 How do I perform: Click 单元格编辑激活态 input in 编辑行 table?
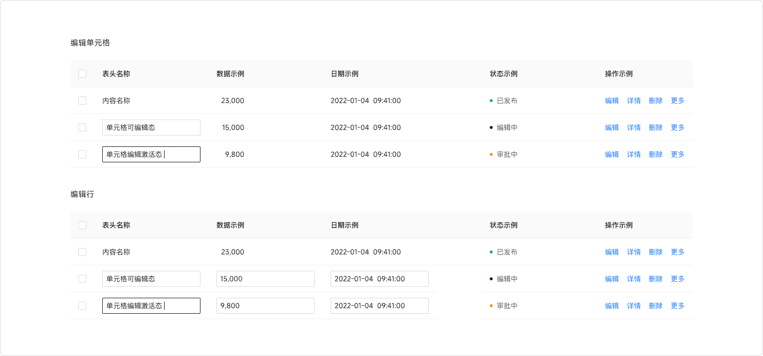point(151,306)
